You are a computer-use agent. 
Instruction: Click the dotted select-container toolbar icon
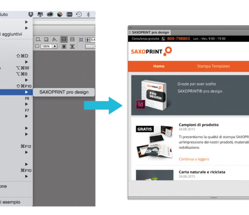[x=38, y=39]
